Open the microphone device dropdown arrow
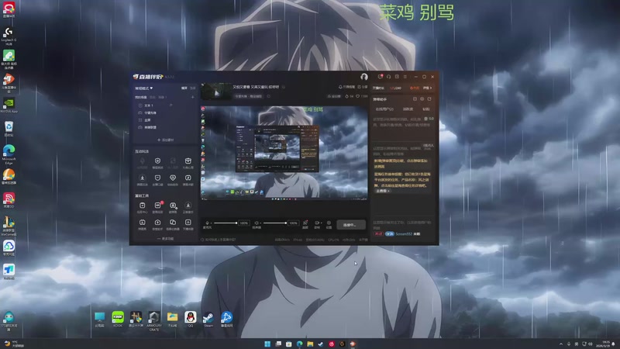This screenshot has width=620, height=349. [x=211, y=223]
